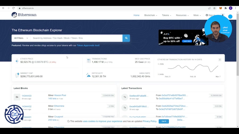Bookmark page using the star icon

(x=214, y=8)
